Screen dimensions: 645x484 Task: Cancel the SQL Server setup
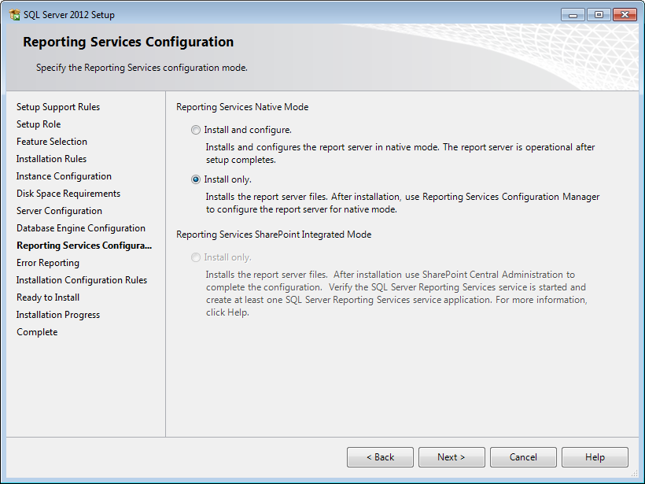523,457
